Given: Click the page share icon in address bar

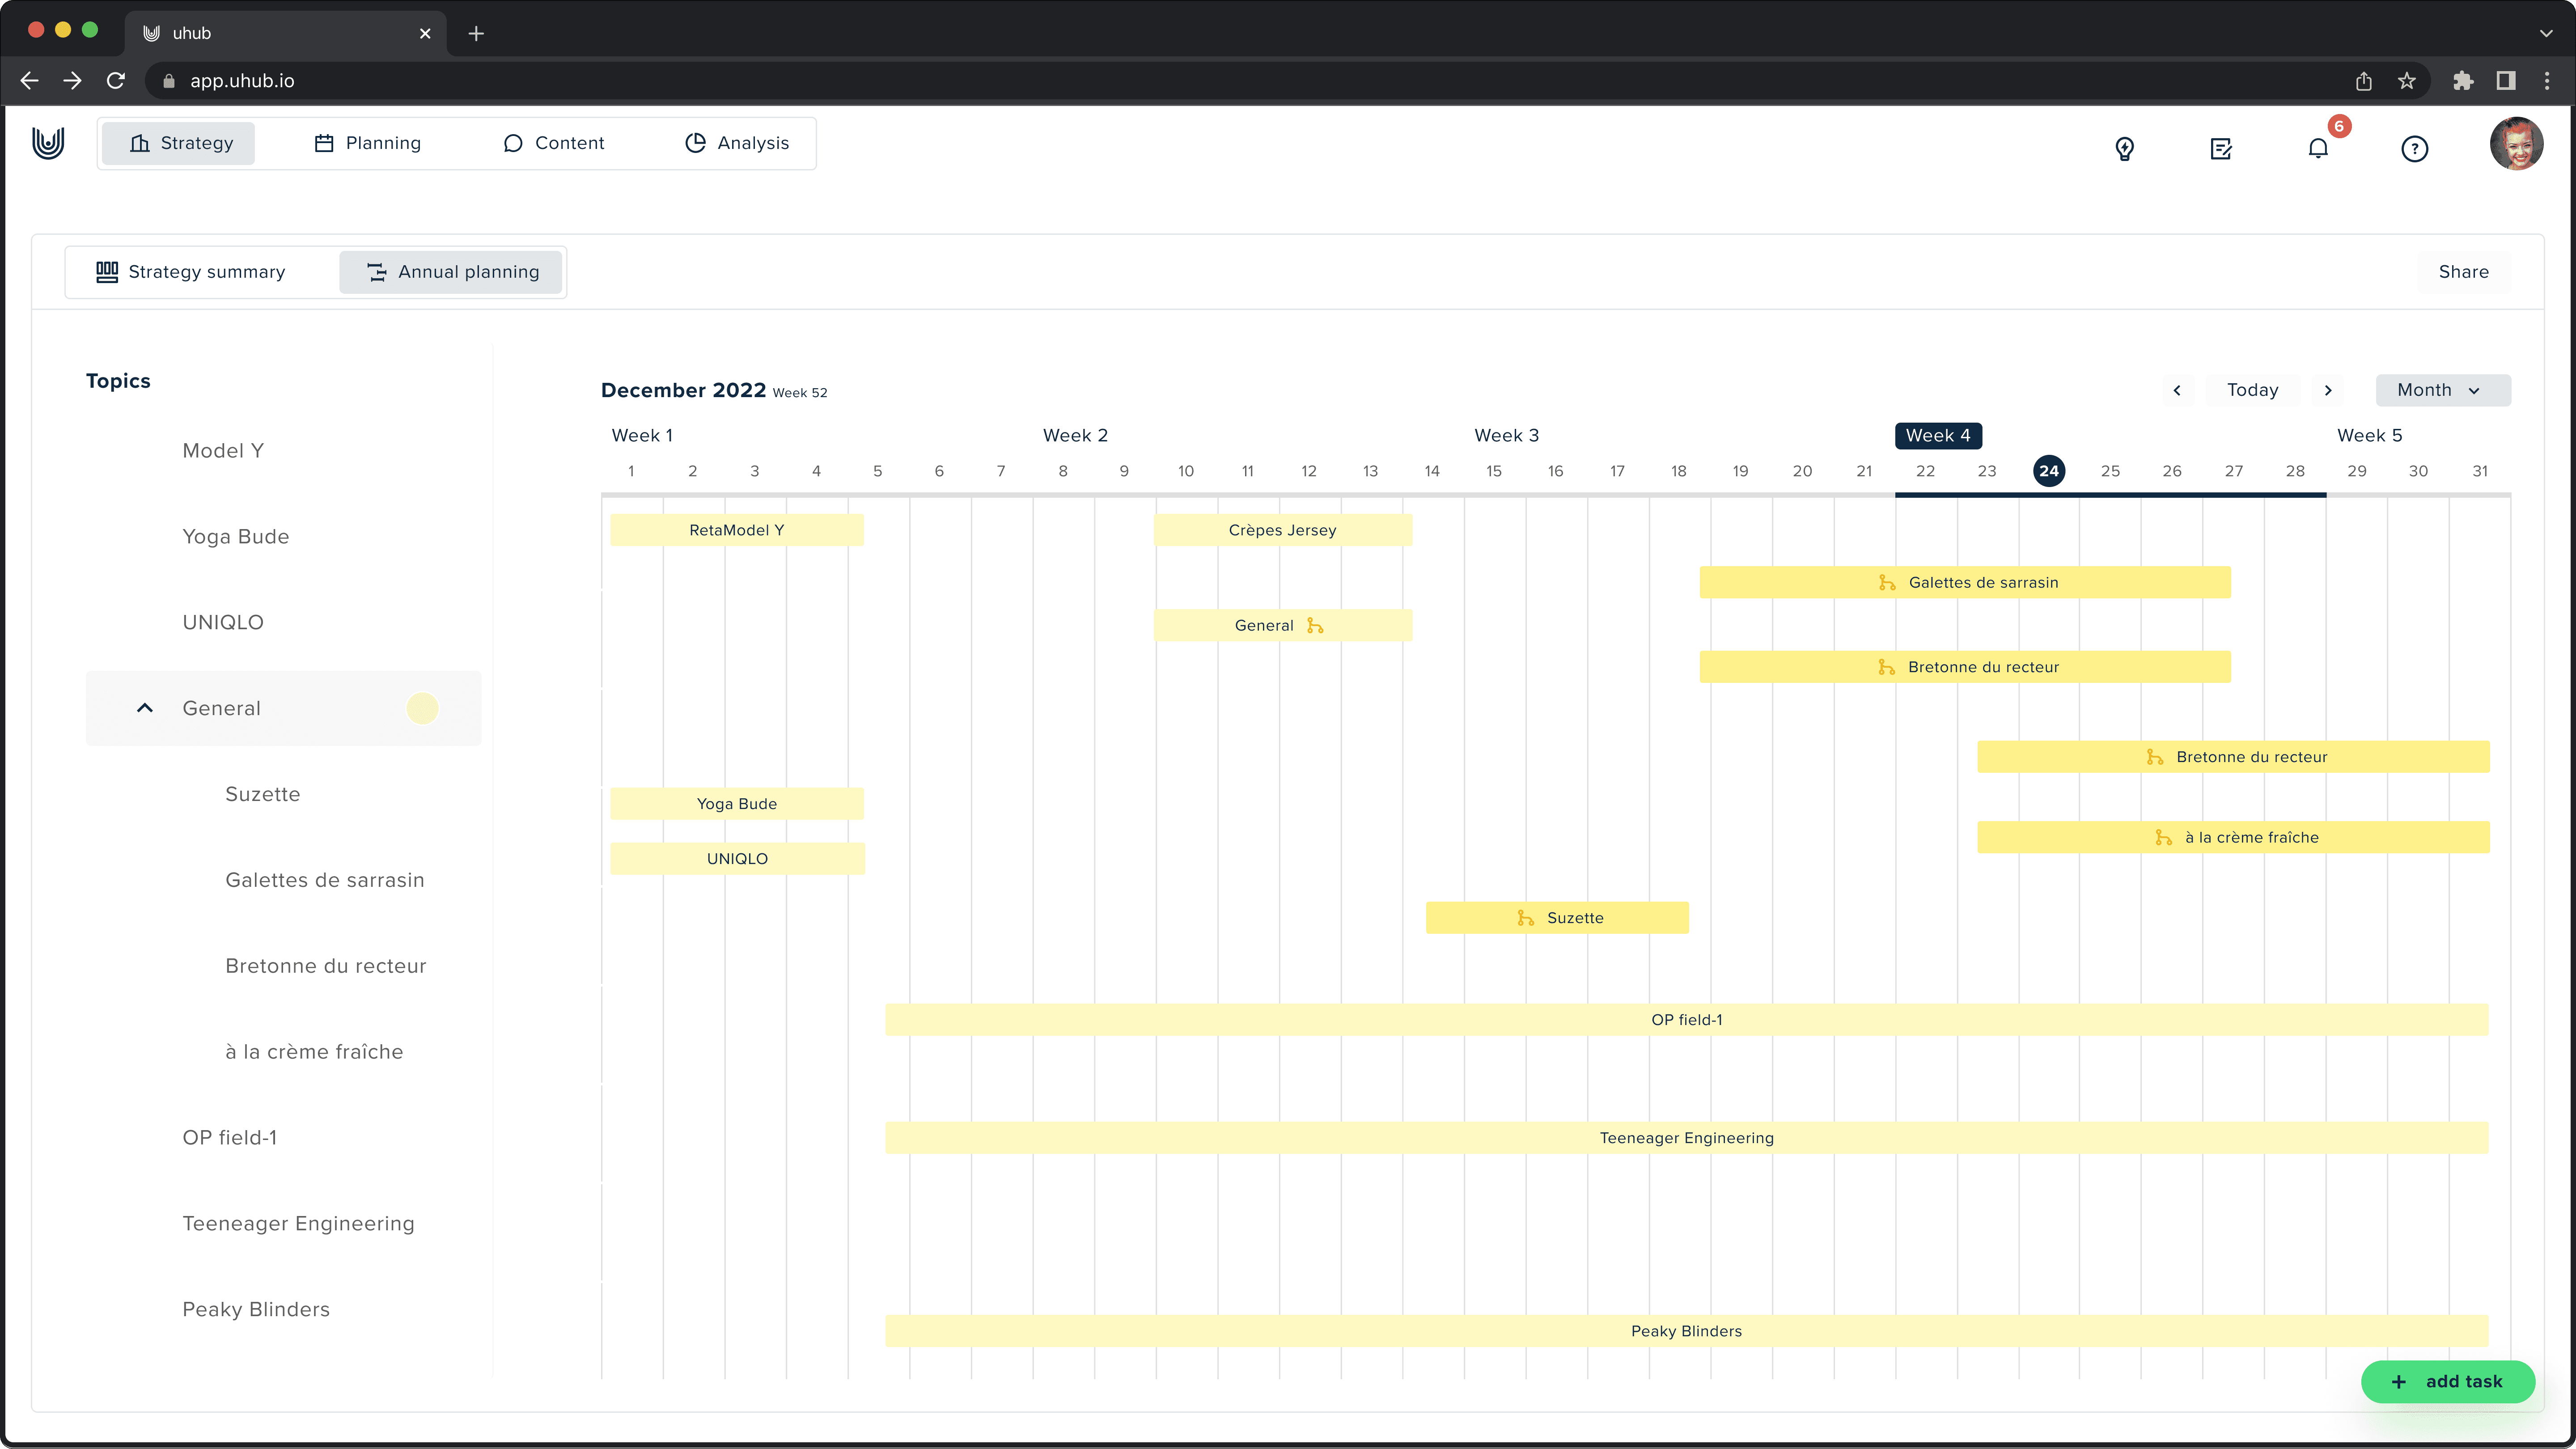Looking at the screenshot, I should 2363,81.
